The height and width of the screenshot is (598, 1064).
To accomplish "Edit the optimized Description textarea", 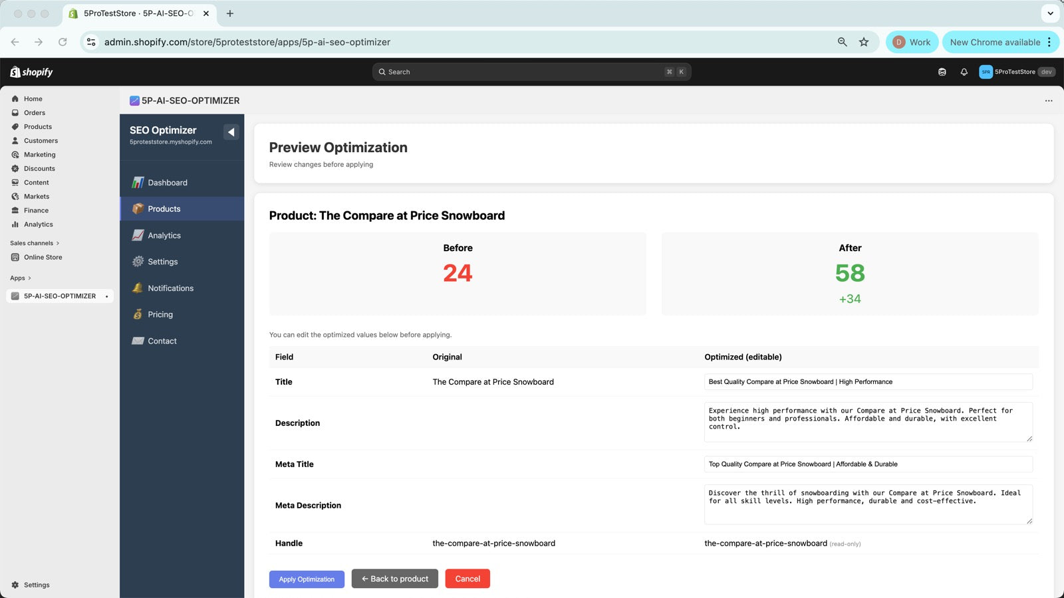I will [868, 422].
